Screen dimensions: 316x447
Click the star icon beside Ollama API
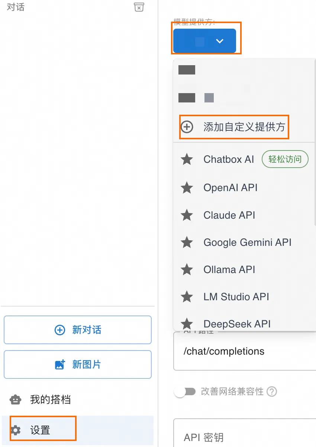coord(187,269)
